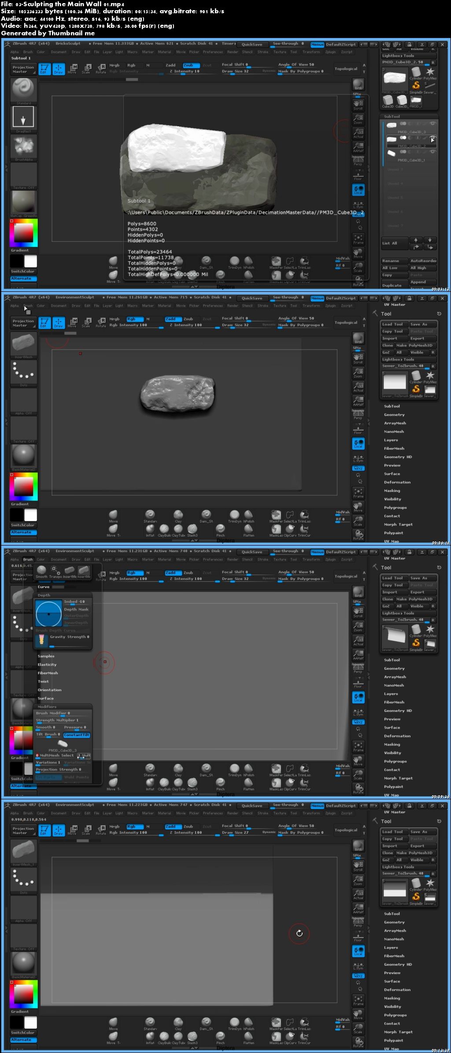The height and width of the screenshot is (1053, 451).
Task: Select the gold SimpleBrush tool in top frame
Action: (416, 86)
